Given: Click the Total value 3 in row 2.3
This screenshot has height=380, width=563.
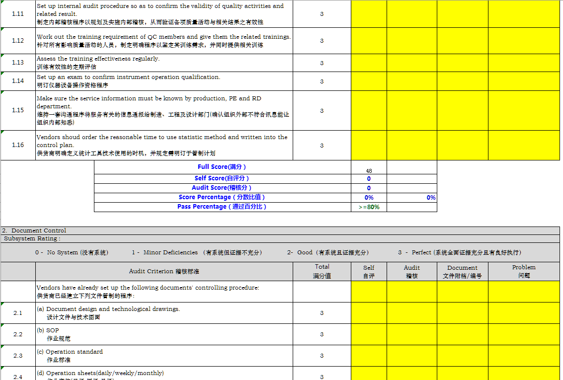Looking at the screenshot, I should (x=322, y=356).
